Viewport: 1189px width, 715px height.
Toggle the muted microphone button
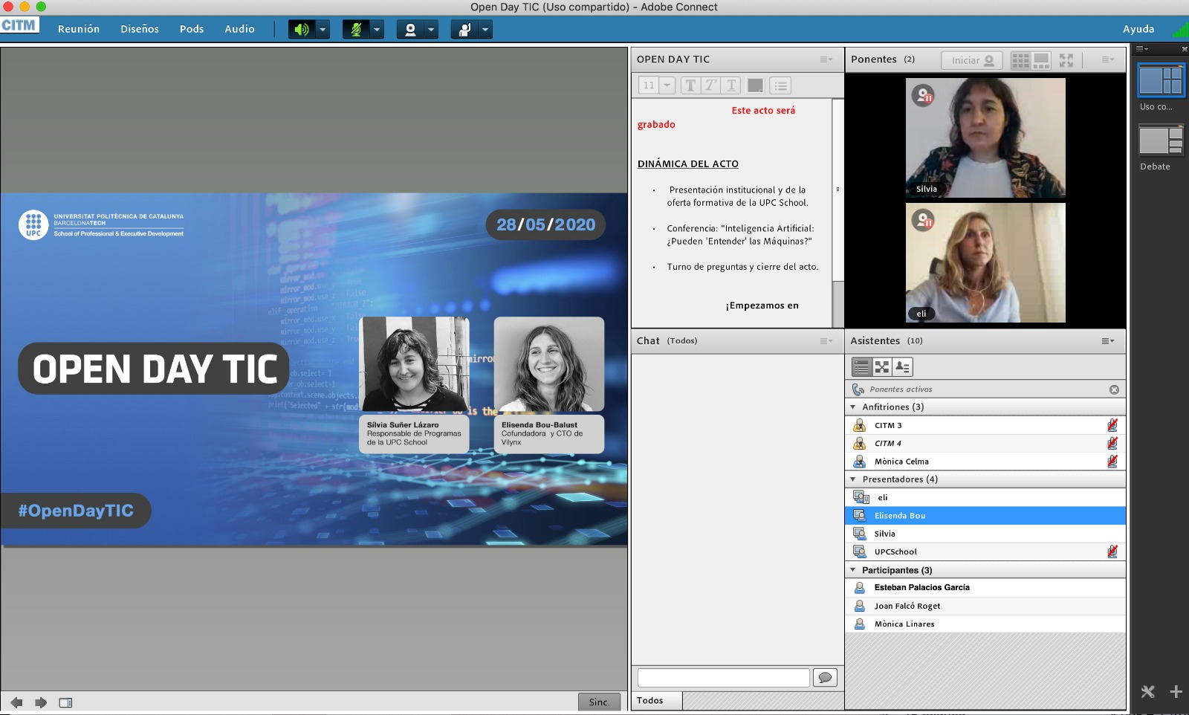coord(356,30)
